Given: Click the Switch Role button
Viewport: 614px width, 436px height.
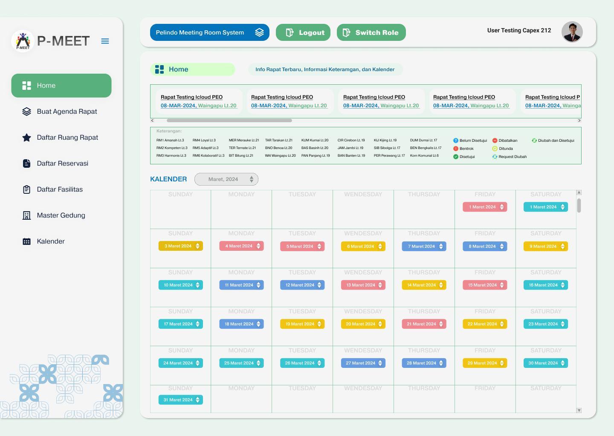Looking at the screenshot, I should click(371, 33).
